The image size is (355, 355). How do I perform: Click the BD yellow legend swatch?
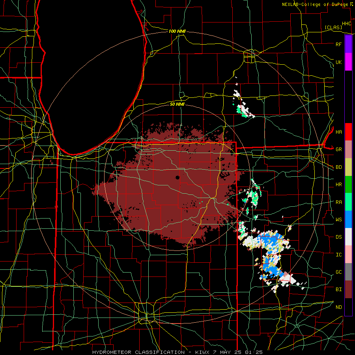pyautogui.click(x=348, y=167)
